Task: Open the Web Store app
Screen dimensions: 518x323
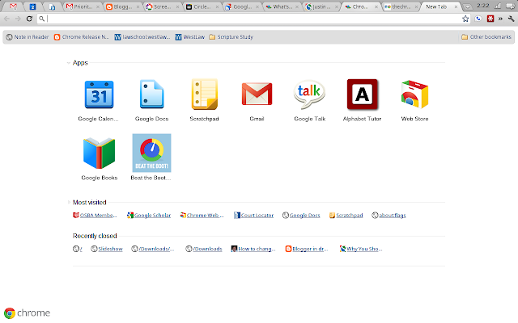Action: pos(414,94)
